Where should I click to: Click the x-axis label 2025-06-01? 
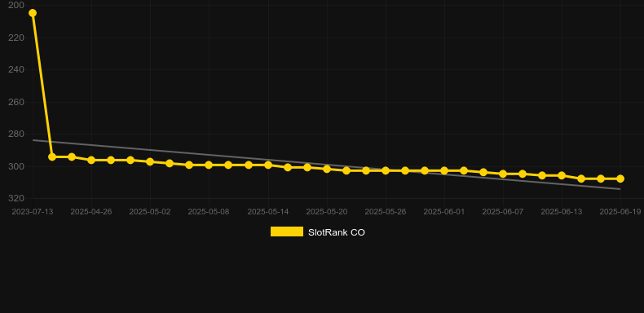[444, 212]
